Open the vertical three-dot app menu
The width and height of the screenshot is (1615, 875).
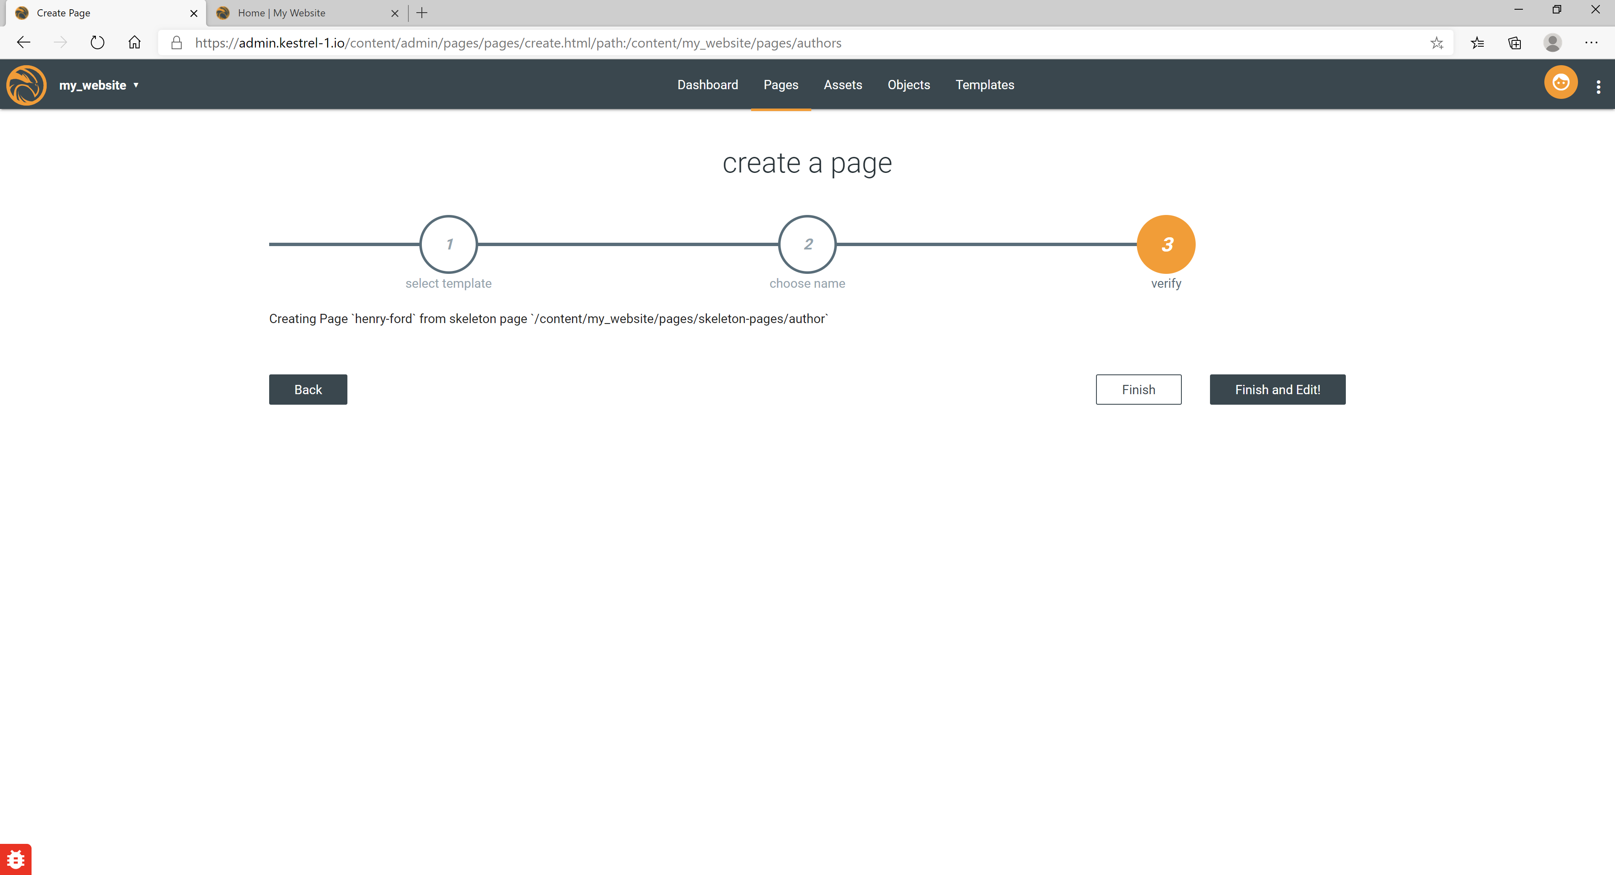(x=1598, y=87)
